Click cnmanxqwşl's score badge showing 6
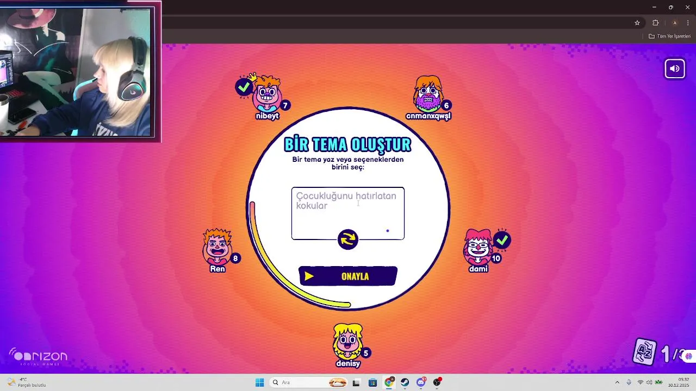Image resolution: width=696 pixels, height=391 pixels. [446, 105]
